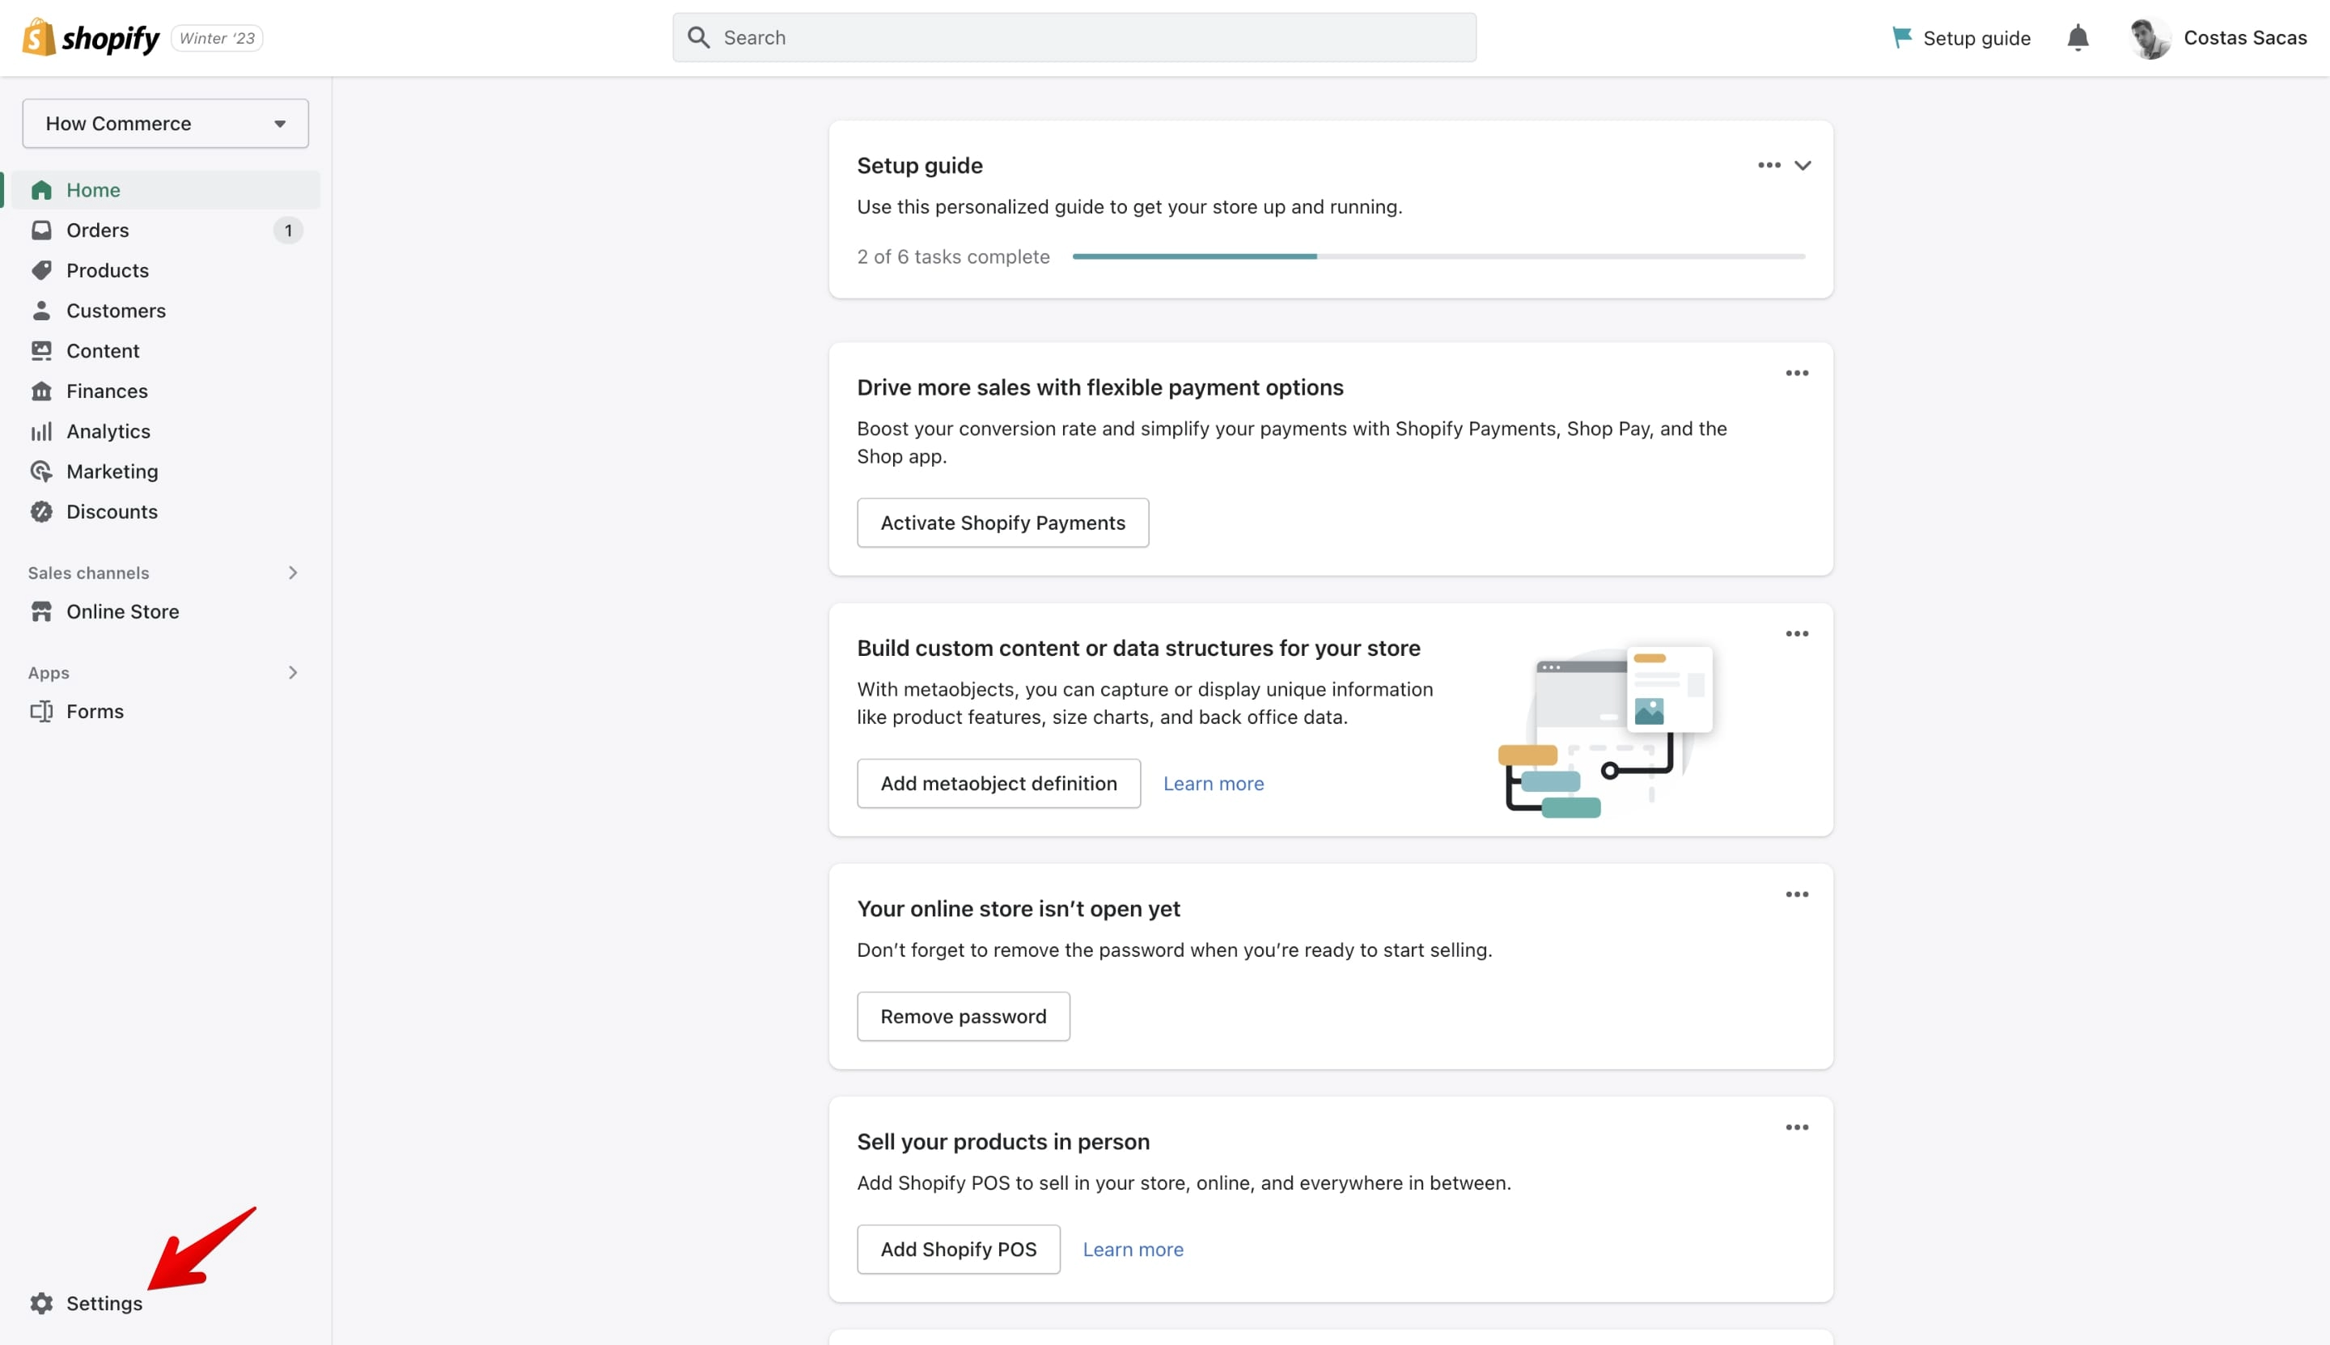Viewport: 2330px width, 1345px height.
Task: Expand Apps section chevron
Action: tap(293, 673)
